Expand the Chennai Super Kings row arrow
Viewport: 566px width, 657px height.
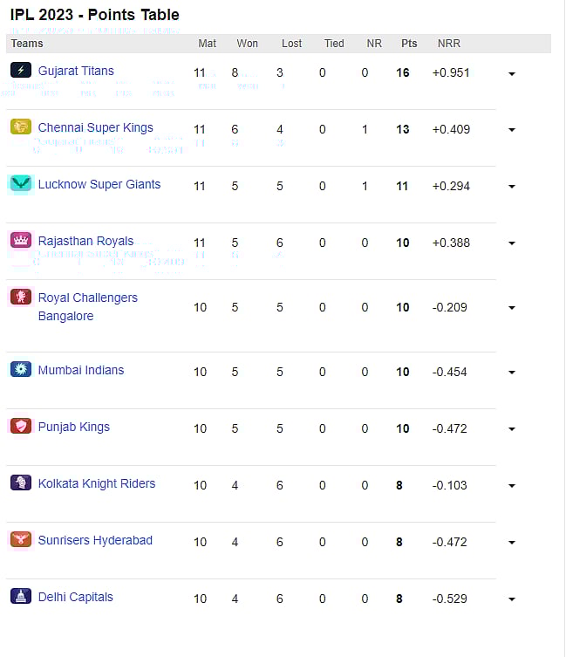512,131
